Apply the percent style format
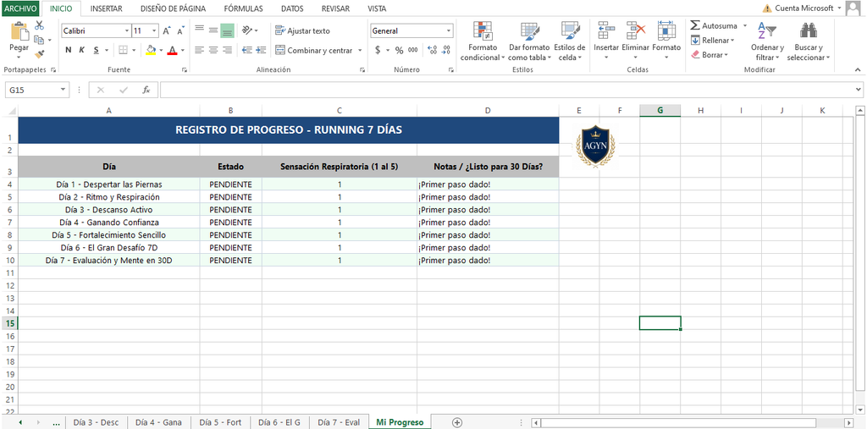867x429 pixels. (x=400, y=50)
